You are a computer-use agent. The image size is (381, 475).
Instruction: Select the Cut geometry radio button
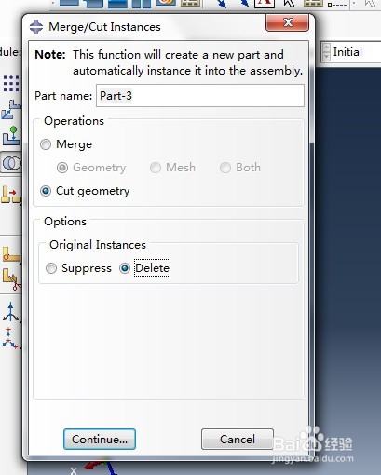(46, 191)
